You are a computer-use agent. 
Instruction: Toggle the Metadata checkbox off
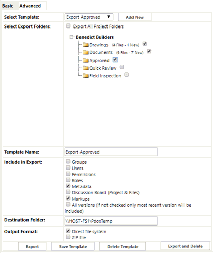[68, 186]
